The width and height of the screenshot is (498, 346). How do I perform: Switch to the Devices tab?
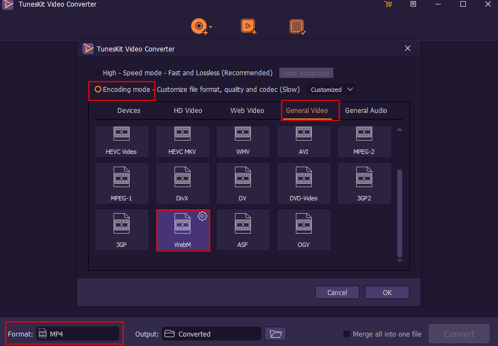[x=129, y=111]
